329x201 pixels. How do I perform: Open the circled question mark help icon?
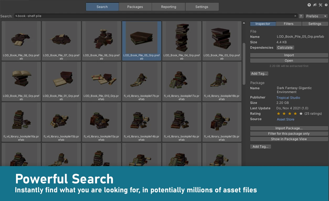[x=326, y=5]
